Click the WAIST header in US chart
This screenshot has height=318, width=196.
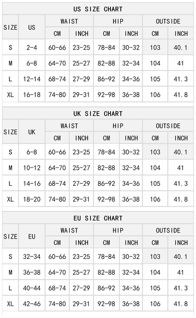coord(69,21)
